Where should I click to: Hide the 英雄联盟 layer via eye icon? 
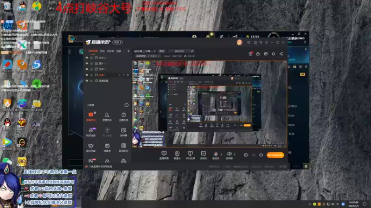(87, 80)
